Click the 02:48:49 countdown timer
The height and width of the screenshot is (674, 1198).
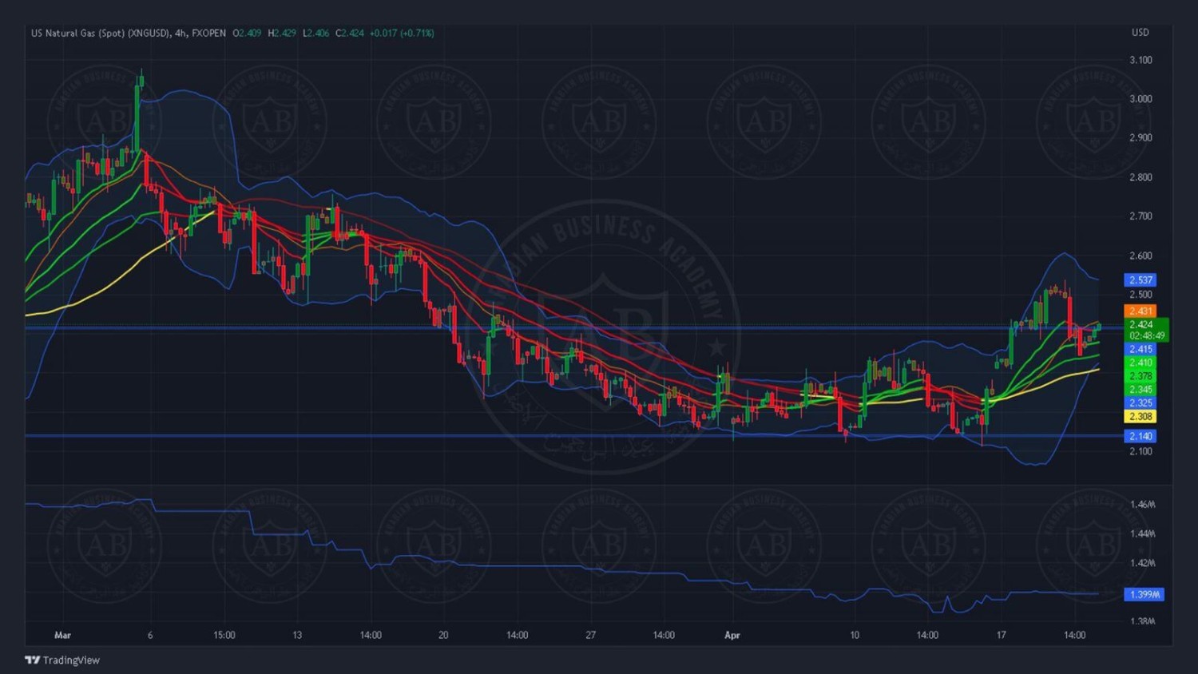(x=1147, y=335)
